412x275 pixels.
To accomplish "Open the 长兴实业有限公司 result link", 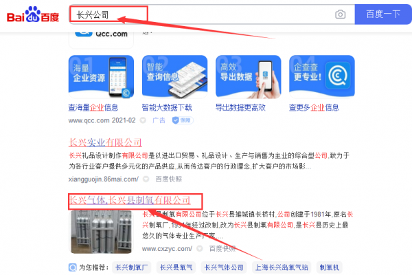I will tap(105, 142).
